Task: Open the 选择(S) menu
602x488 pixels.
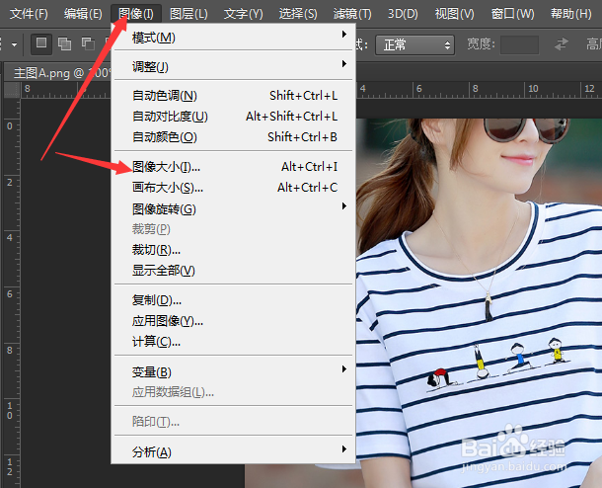Action: 298,14
